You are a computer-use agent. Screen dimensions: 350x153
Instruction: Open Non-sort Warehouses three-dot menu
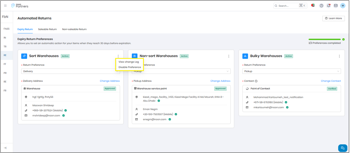tap(229, 56)
